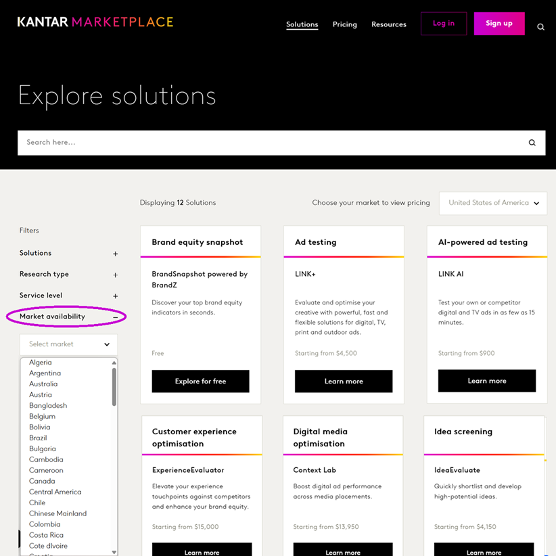Viewport: 556px width, 556px height.
Task: Click the market list scroll up arrow
Action: 114,363
